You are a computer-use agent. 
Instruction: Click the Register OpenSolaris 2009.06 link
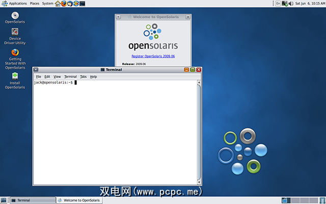point(153,56)
